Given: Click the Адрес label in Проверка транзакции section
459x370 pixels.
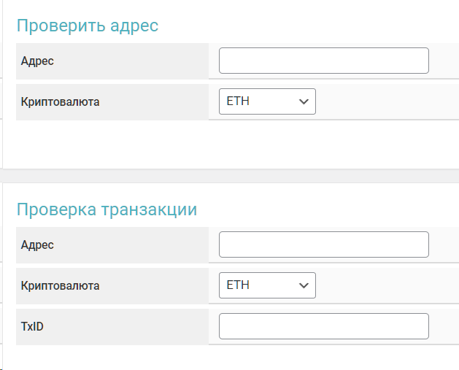Looking at the screenshot, I should [38, 245].
